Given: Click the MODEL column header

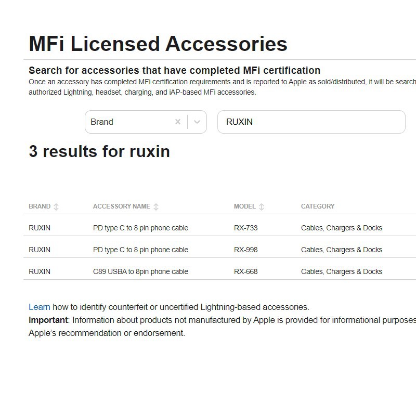Looking at the screenshot, I should (244, 206).
